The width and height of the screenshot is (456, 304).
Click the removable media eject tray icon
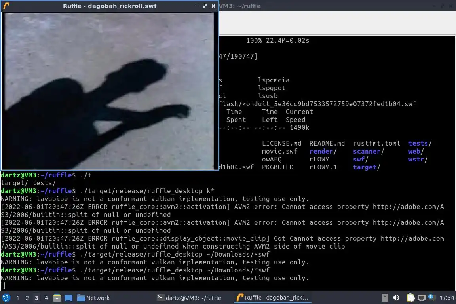(x=384, y=298)
